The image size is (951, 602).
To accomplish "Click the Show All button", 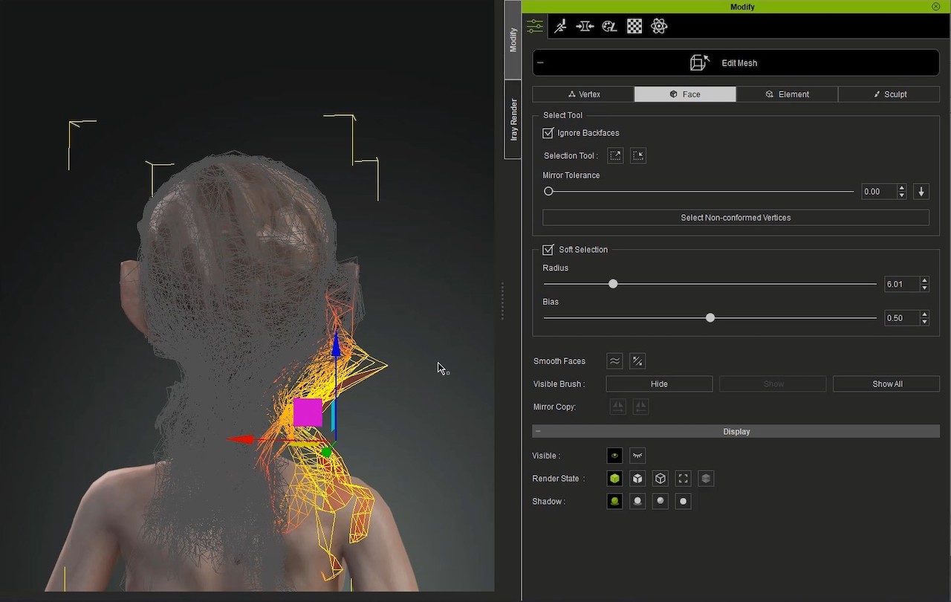I will click(x=886, y=384).
